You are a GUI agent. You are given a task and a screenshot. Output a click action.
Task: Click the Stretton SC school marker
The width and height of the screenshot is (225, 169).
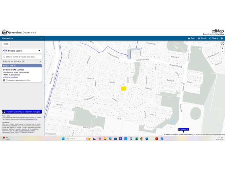[x=183, y=129]
